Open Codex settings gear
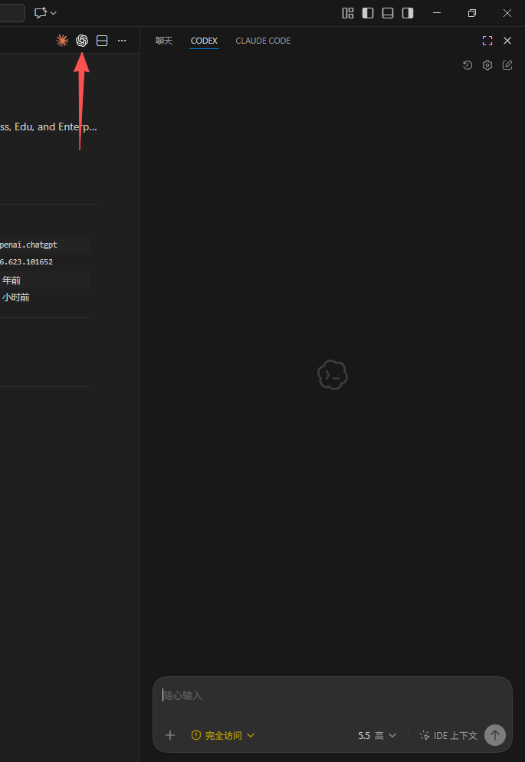Viewport: 525px width, 762px height. tap(487, 65)
